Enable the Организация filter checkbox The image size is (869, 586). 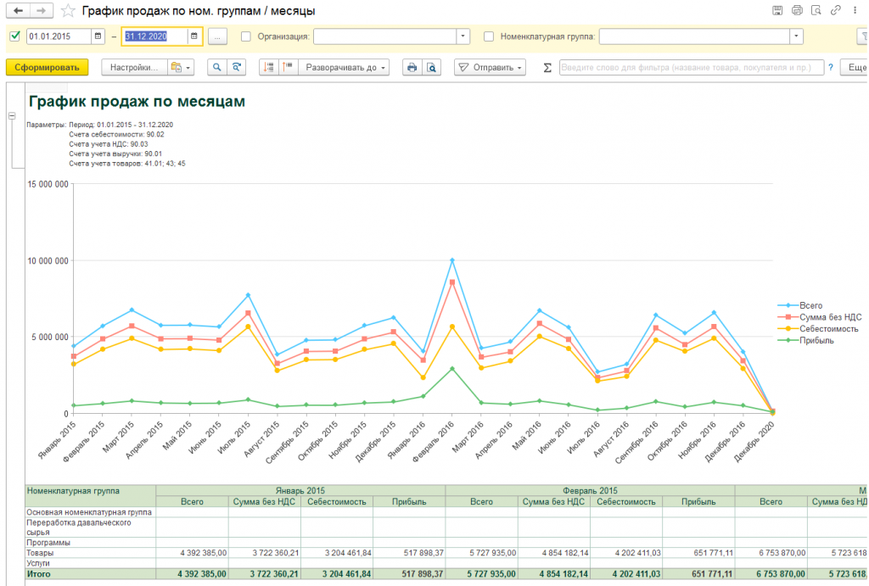[x=246, y=36]
